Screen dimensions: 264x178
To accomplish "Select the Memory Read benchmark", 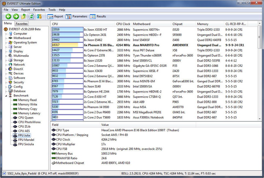I will [x=27, y=100].
